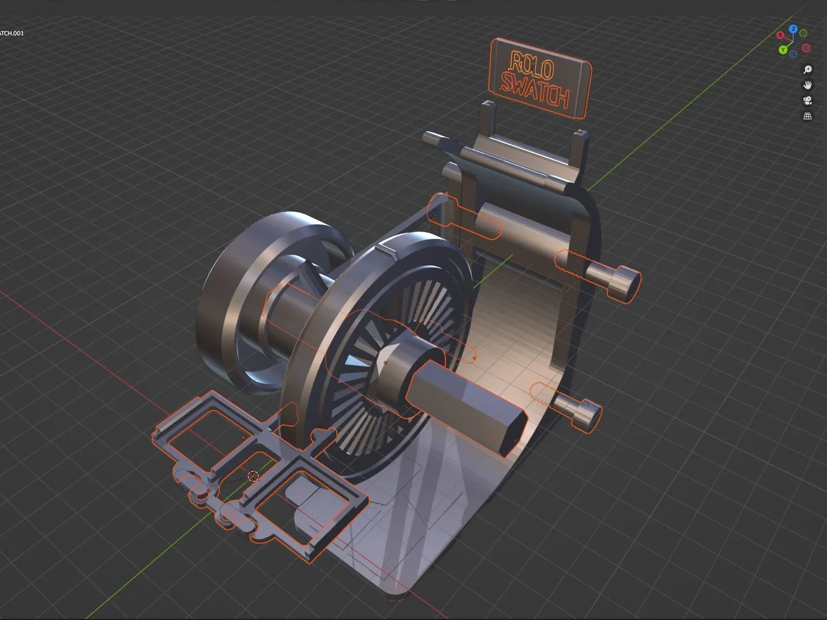827x620 pixels.
Task: Click the hollow blue negative Z circle
Action: pyautogui.click(x=793, y=54)
